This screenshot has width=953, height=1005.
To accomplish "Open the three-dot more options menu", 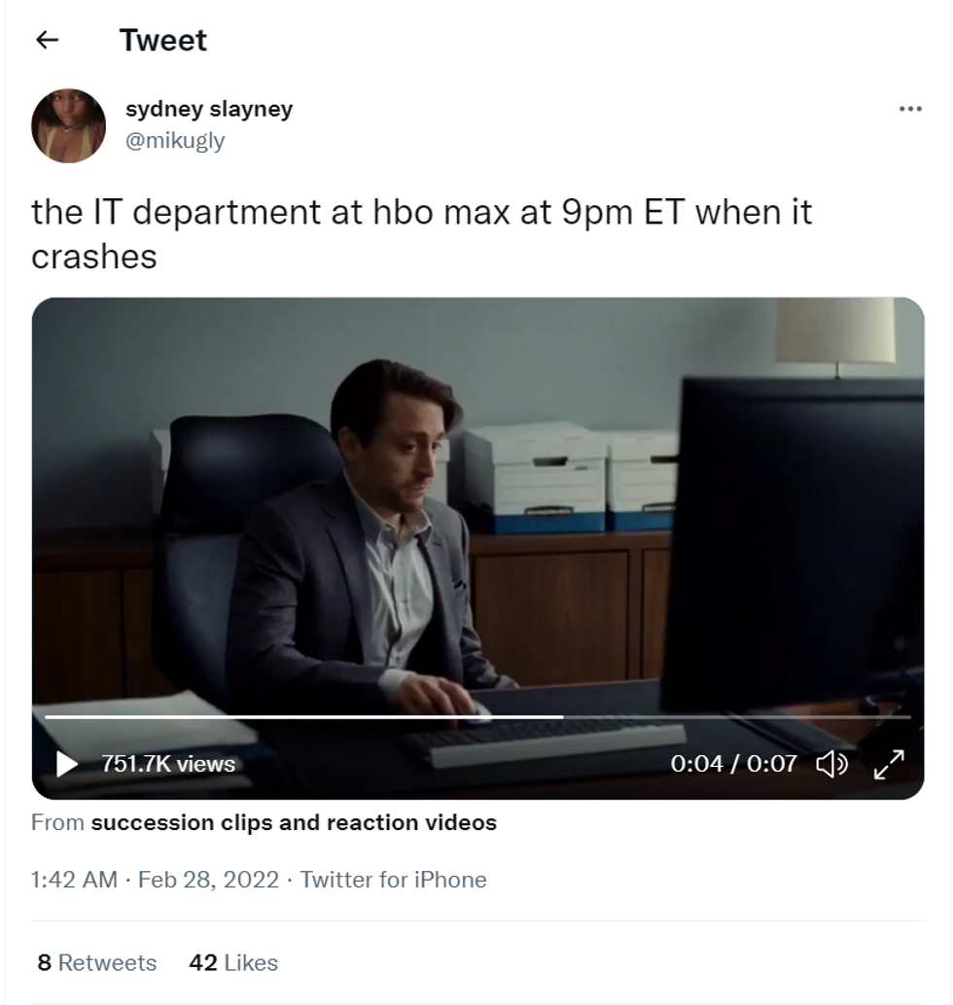I will coord(910,109).
